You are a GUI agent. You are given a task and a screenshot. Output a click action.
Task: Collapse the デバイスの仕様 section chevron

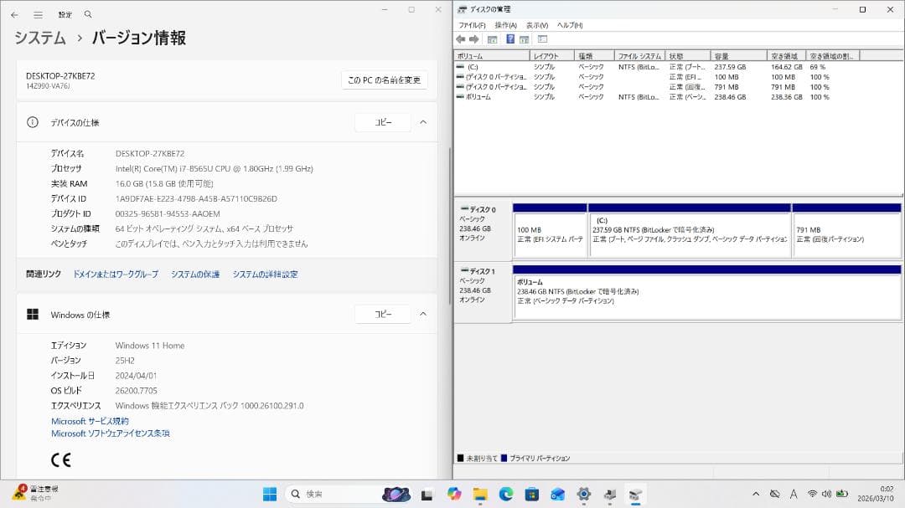pos(423,122)
